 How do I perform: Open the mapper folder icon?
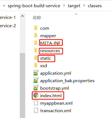[36, 36]
